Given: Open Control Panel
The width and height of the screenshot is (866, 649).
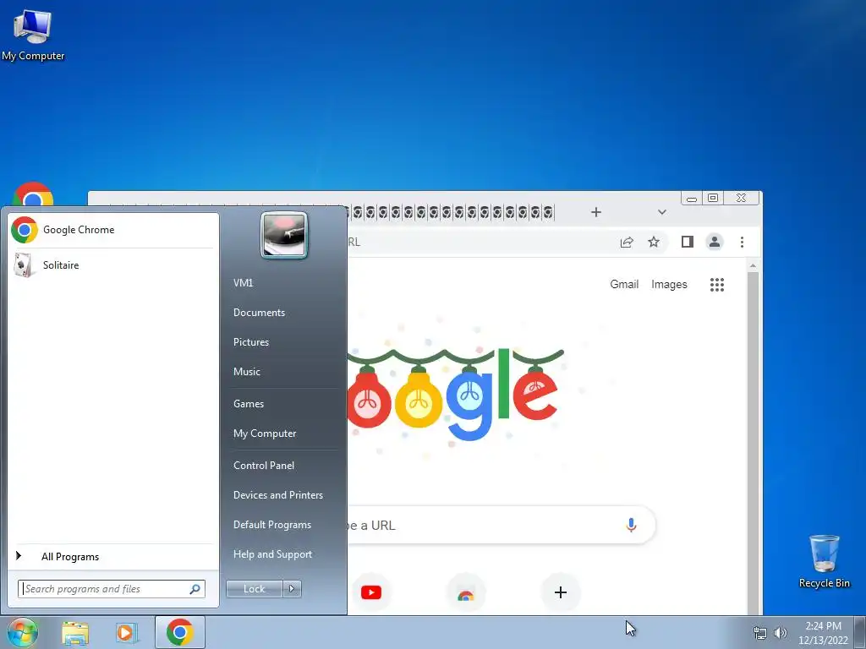Looking at the screenshot, I should tap(264, 466).
